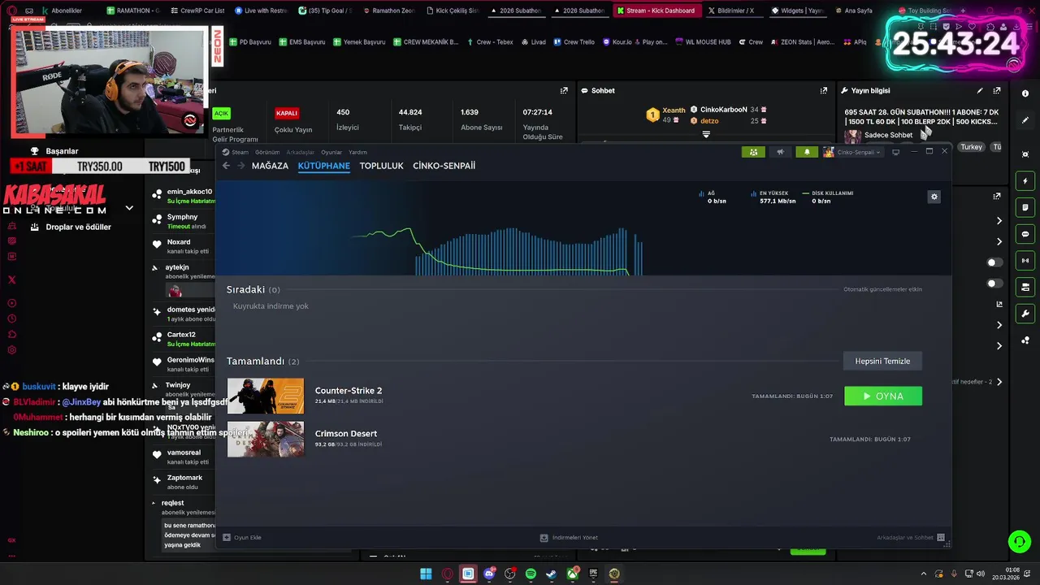The width and height of the screenshot is (1040, 585).
Task: Open Steam announcements megaphone icon
Action: 780,152
